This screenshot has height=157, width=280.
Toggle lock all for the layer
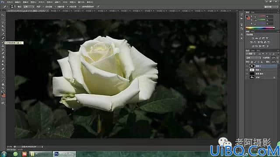262,62
